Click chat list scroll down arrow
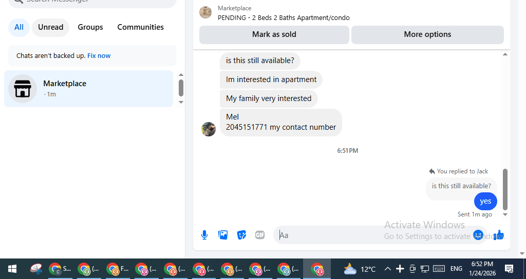This screenshot has height=279, width=526. 181,102
